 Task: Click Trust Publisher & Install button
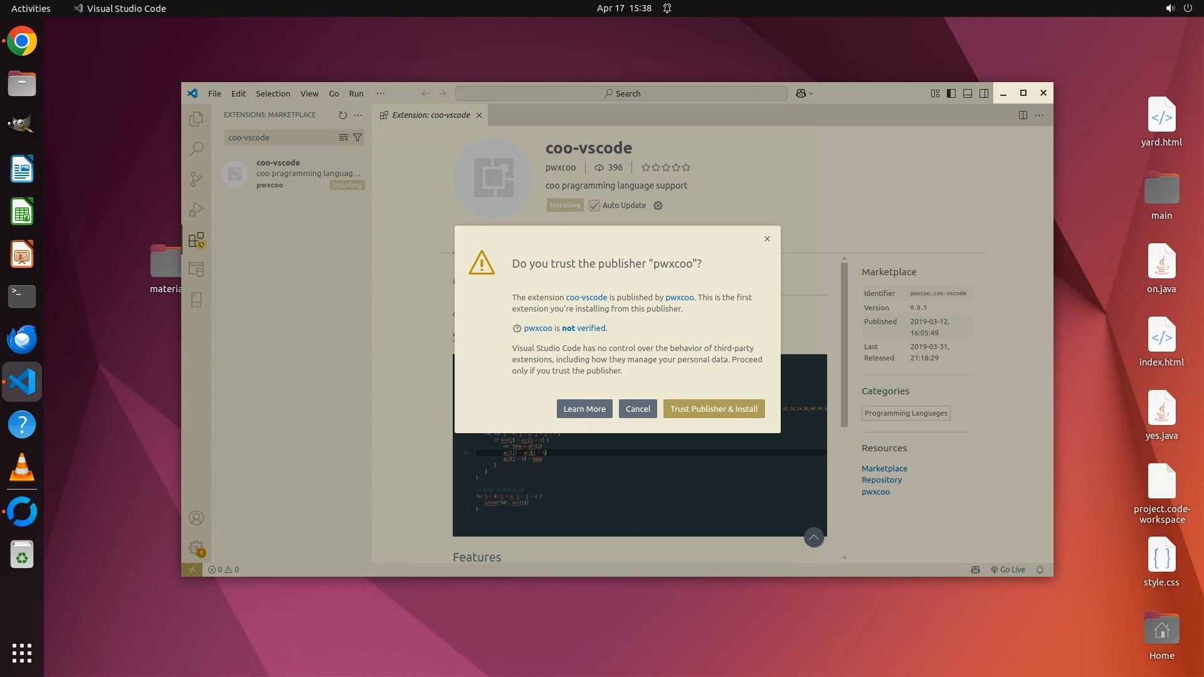(714, 409)
